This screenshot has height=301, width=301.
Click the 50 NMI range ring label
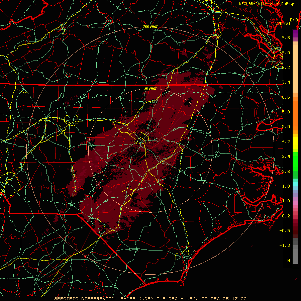click(150, 88)
